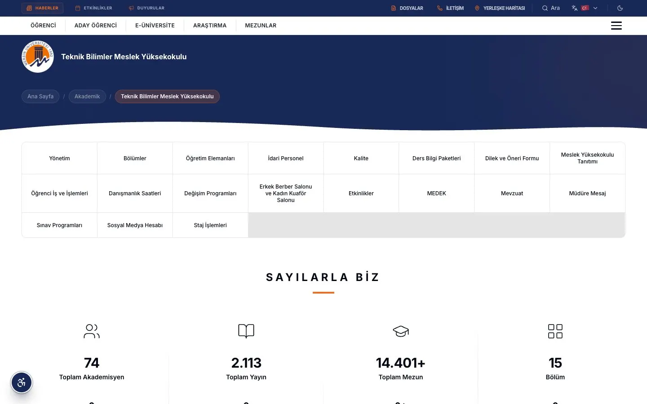Viewport: 647px width, 404px height.
Task: Click the Teknik Bilimler Meslek Yüksekokulu breadcrumb
Action: click(x=167, y=97)
